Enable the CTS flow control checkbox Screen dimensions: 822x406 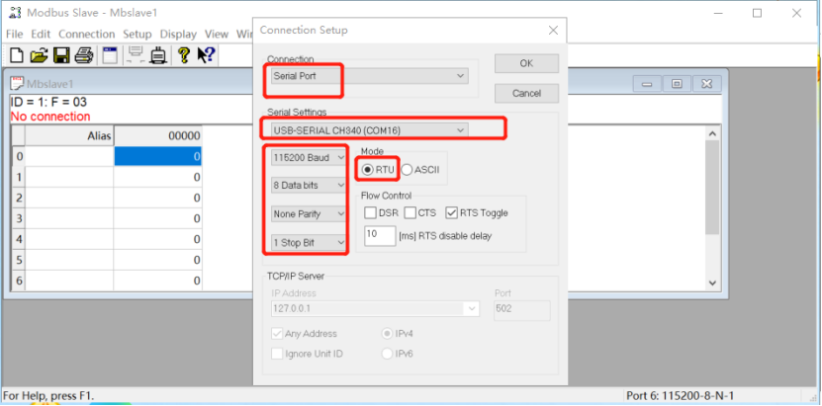pyautogui.click(x=410, y=212)
